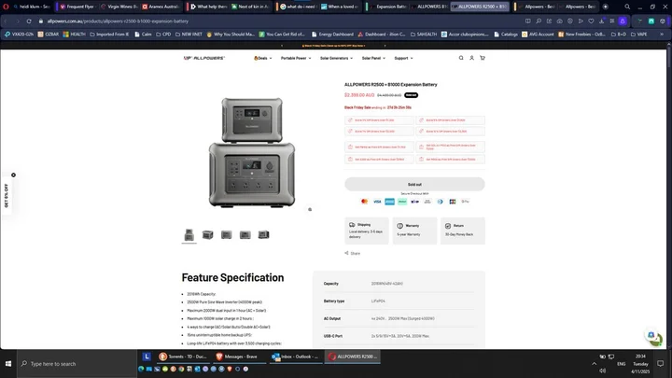Open the Get 5% Off side tab

(6, 196)
